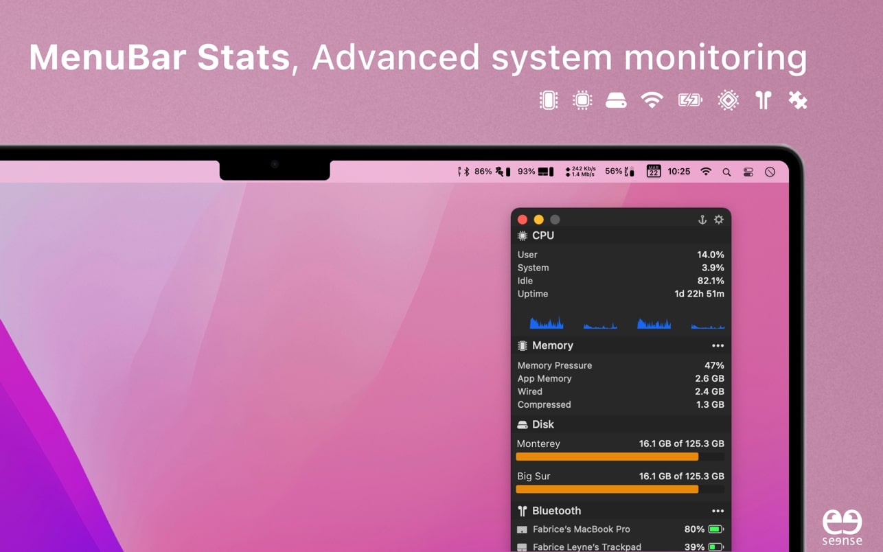Open the Bluetooth section options via the ellipsis
This screenshot has width=883, height=552.
point(719,510)
